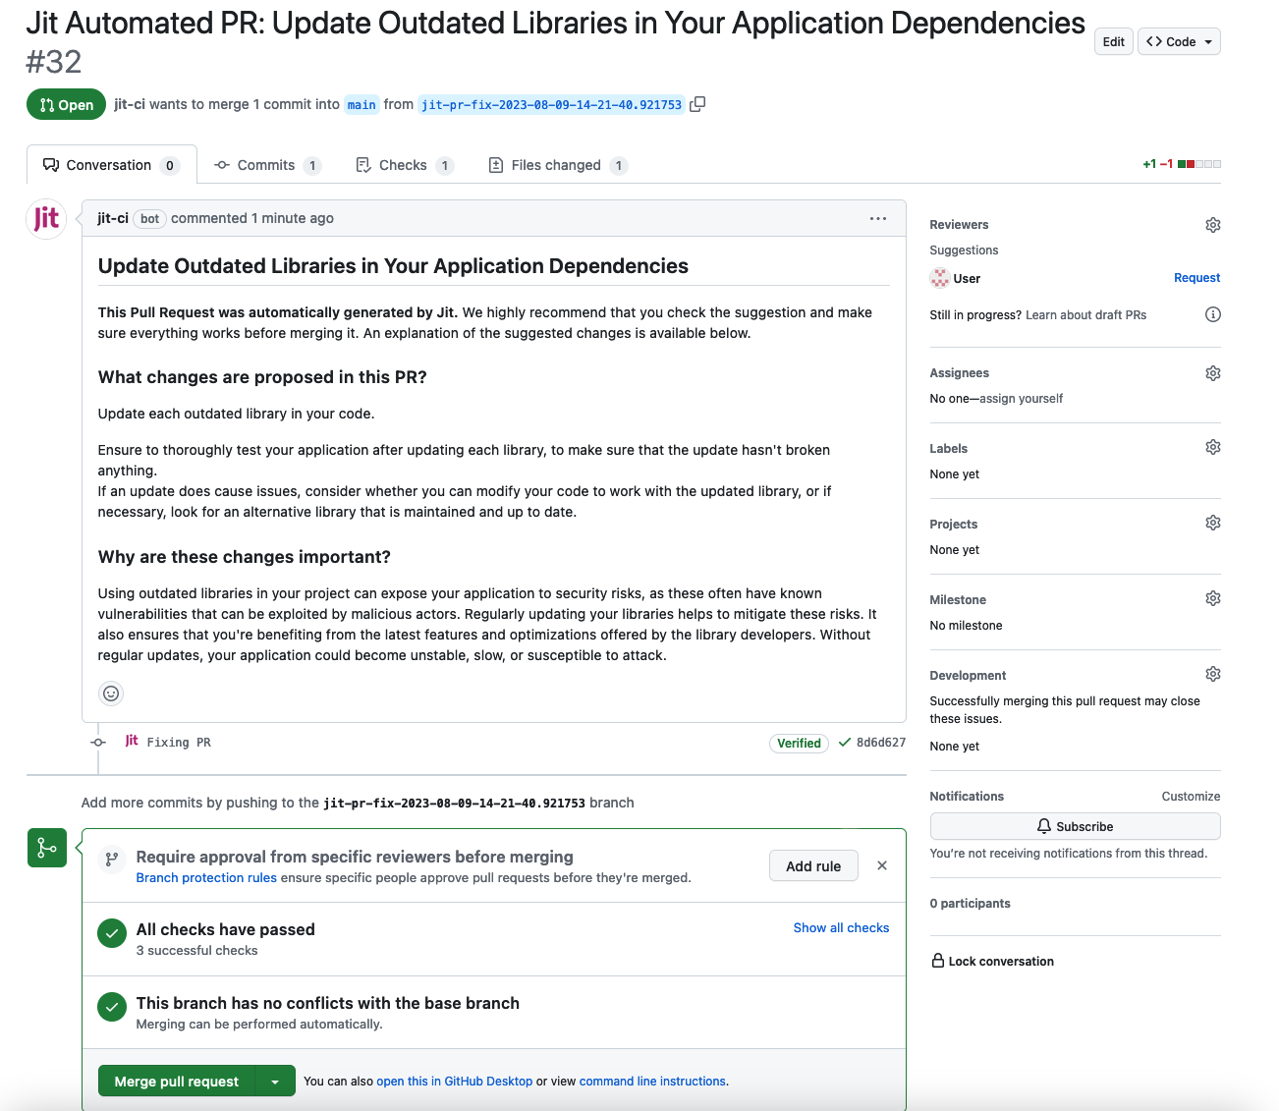Image resolution: width=1279 pixels, height=1111 pixels.
Task: Switch to the Commits tab
Action: [x=268, y=165]
